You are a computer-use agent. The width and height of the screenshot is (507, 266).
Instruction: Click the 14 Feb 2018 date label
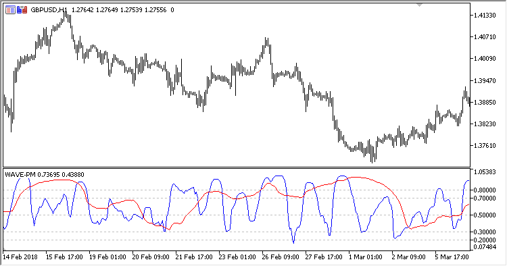click(x=20, y=257)
